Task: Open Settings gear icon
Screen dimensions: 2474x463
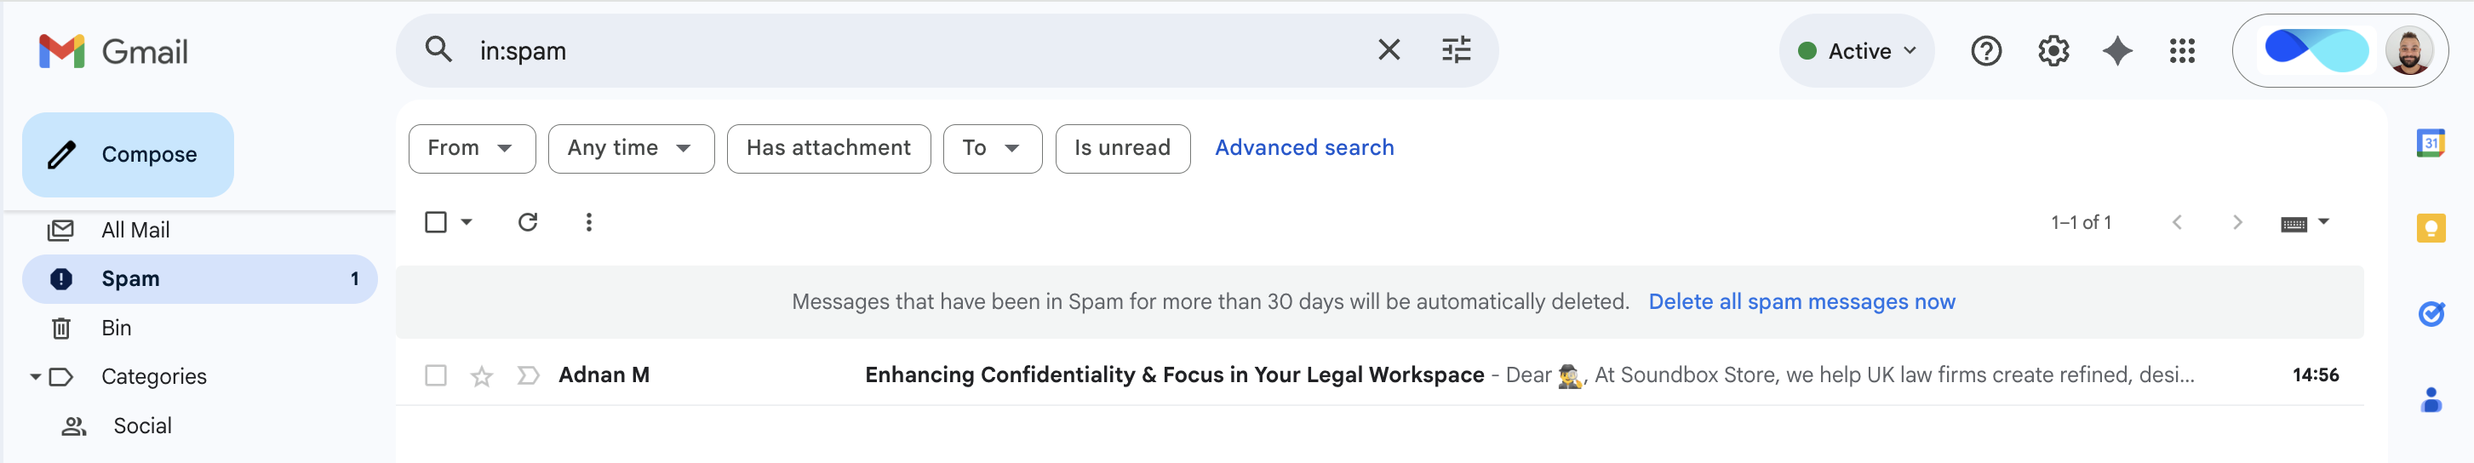Action: pyautogui.click(x=2053, y=51)
